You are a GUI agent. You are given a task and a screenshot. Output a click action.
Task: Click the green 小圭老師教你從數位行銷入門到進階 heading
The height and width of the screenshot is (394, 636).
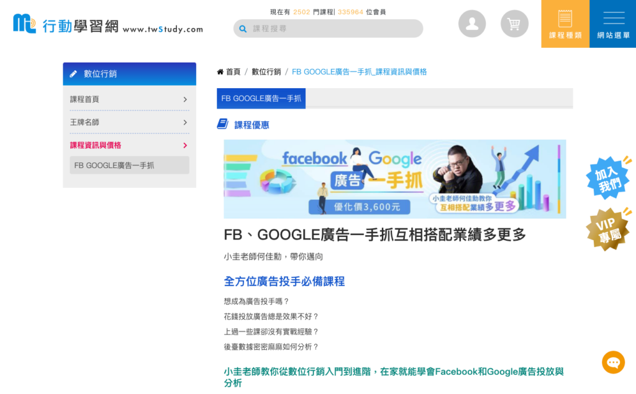[x=394, y=377]
